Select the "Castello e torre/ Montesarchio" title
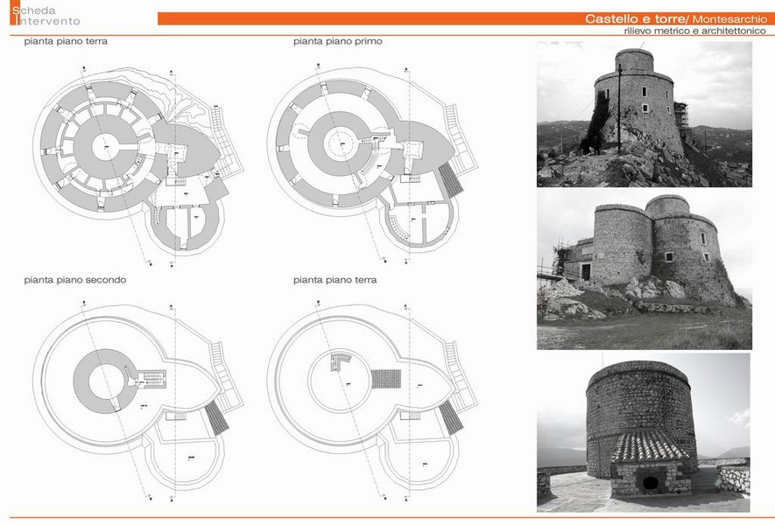 [676, 18]
